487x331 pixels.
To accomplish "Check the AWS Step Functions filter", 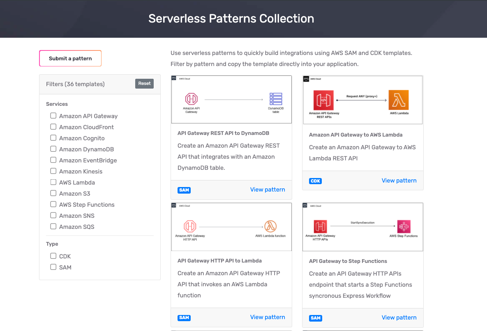I will point(53,204).
